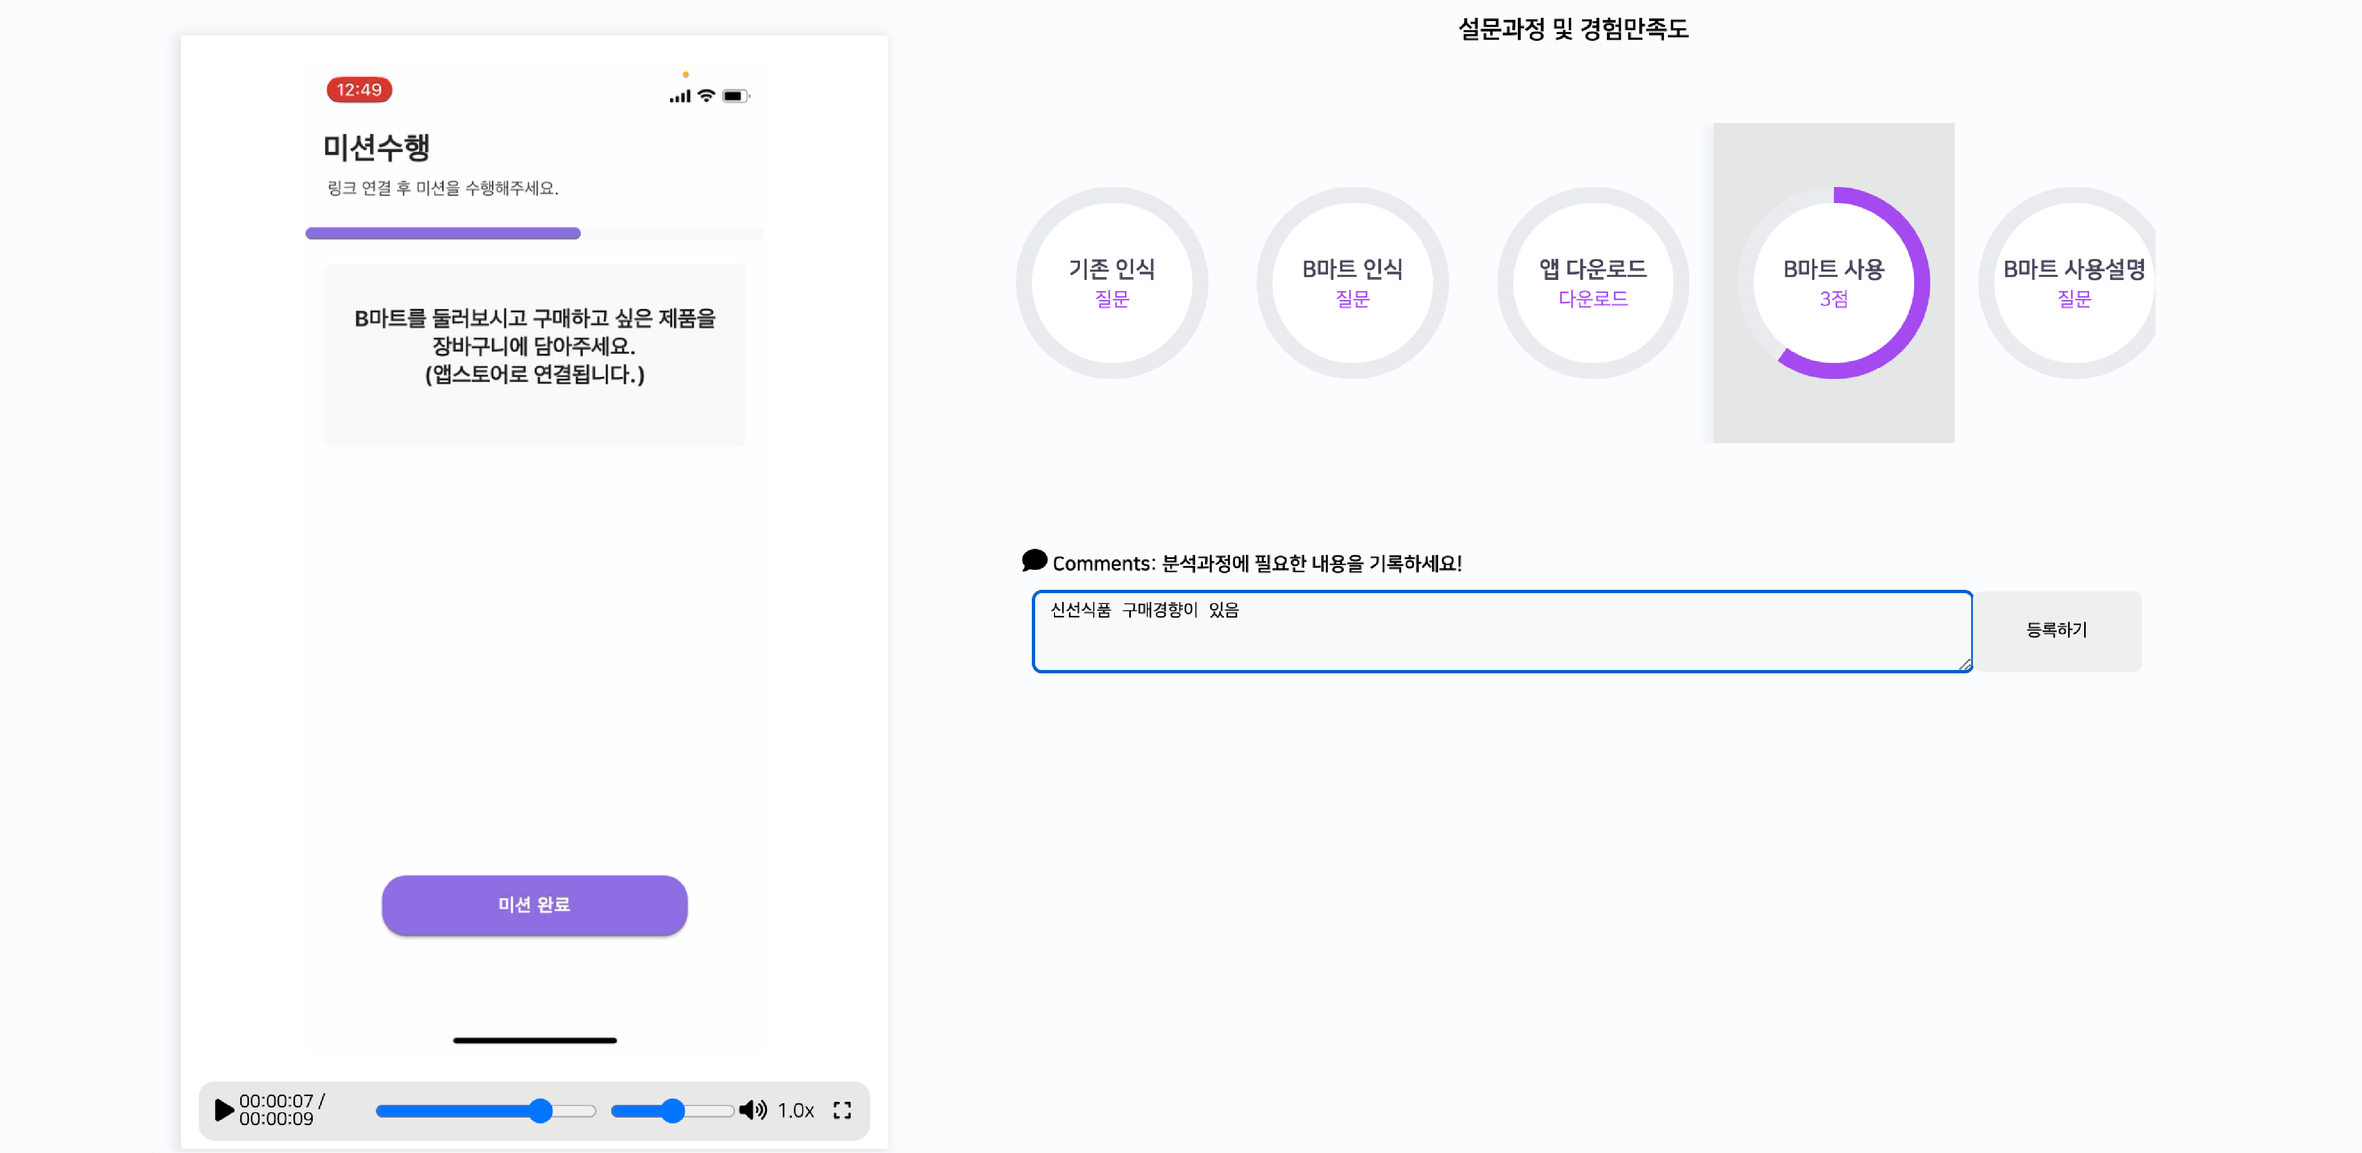Mute the video with the speaker icon

point(753,1110)
